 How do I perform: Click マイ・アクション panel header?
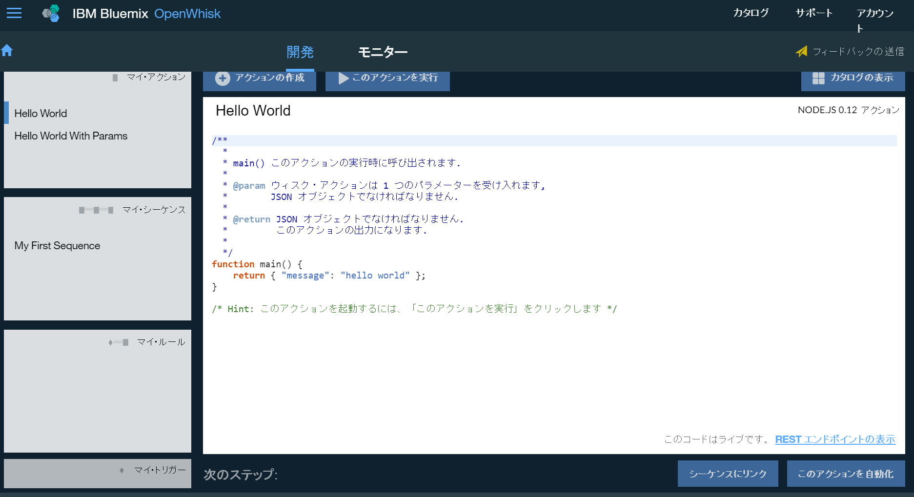pyautogui.click(x=156, y=77)
